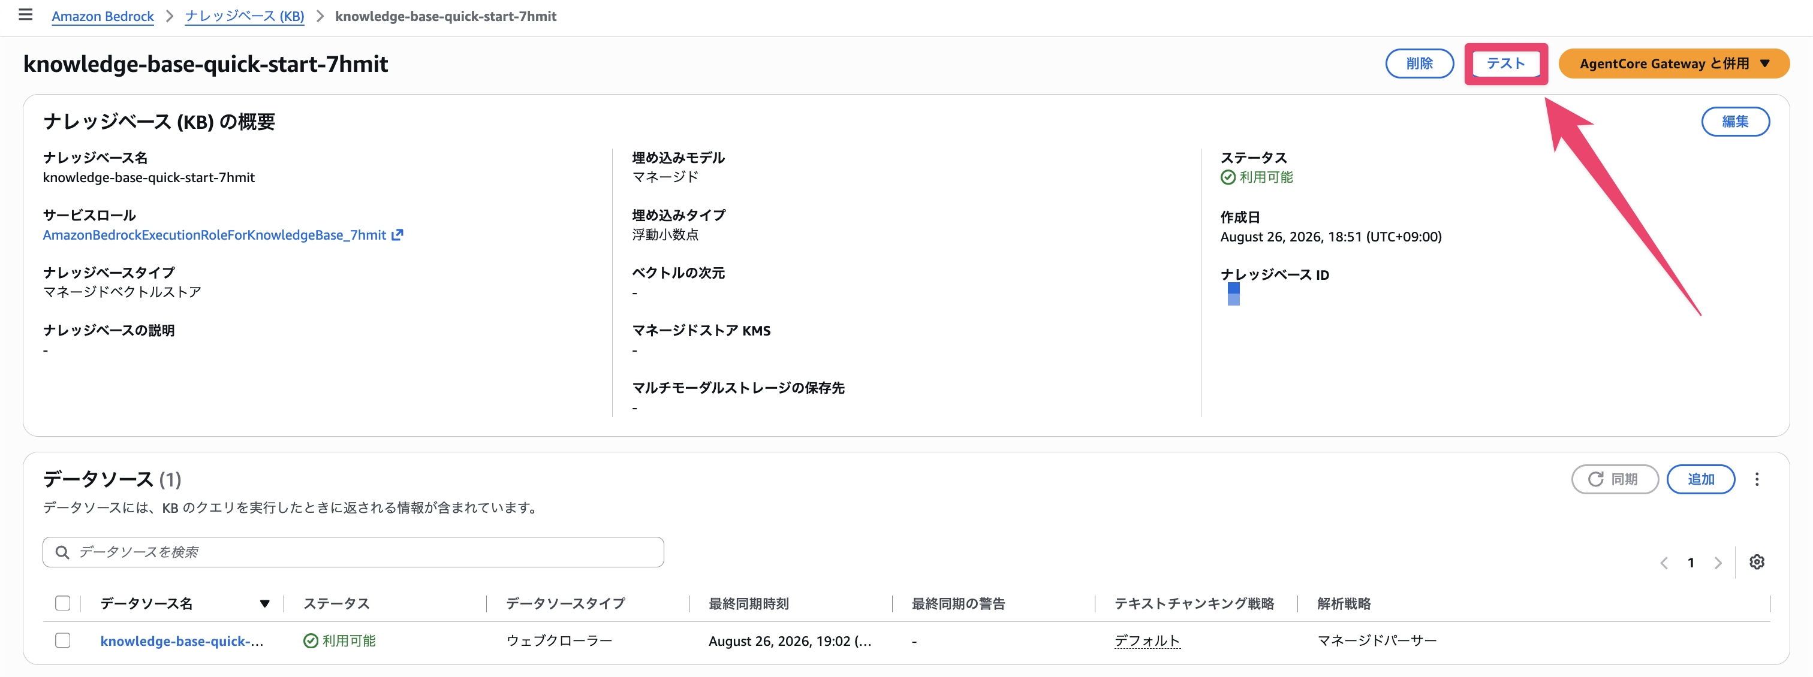Go to the next data source page

1718,563
